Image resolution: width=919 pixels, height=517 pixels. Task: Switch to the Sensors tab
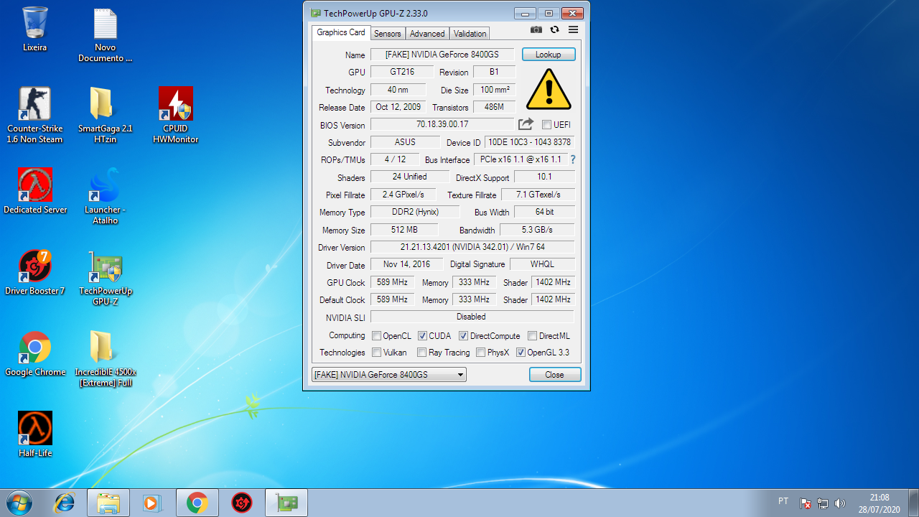coord(388,34)
